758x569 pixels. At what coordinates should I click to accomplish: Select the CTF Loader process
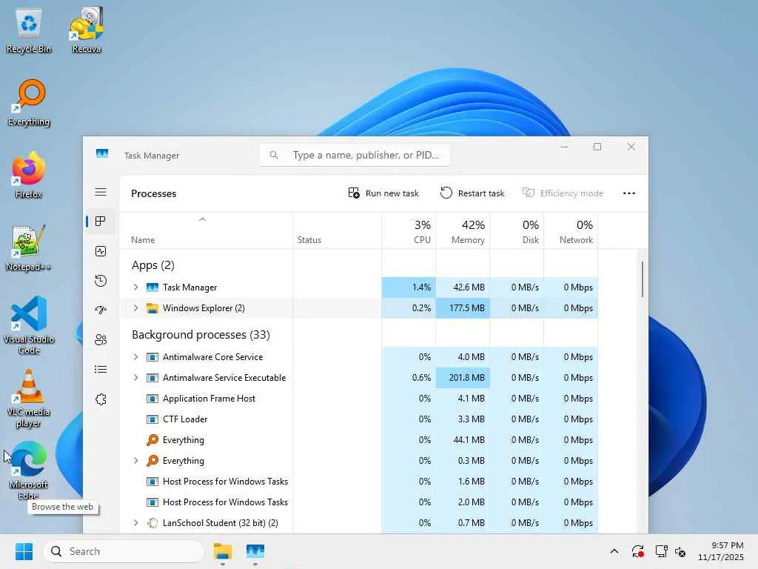[x=359, y=419]
